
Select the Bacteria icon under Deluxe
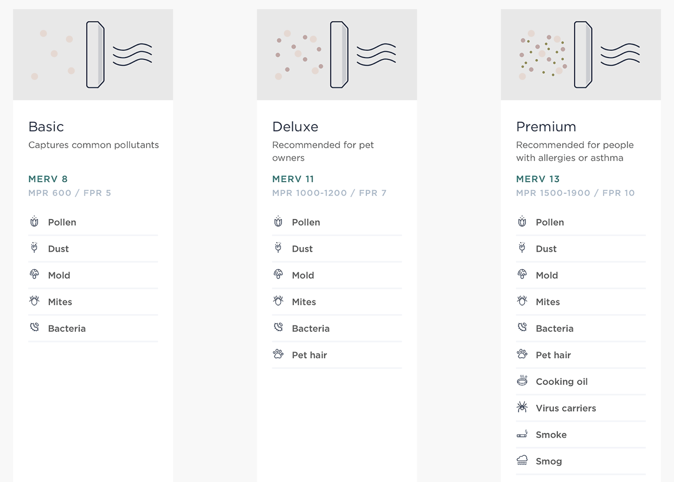click(278, 328)
